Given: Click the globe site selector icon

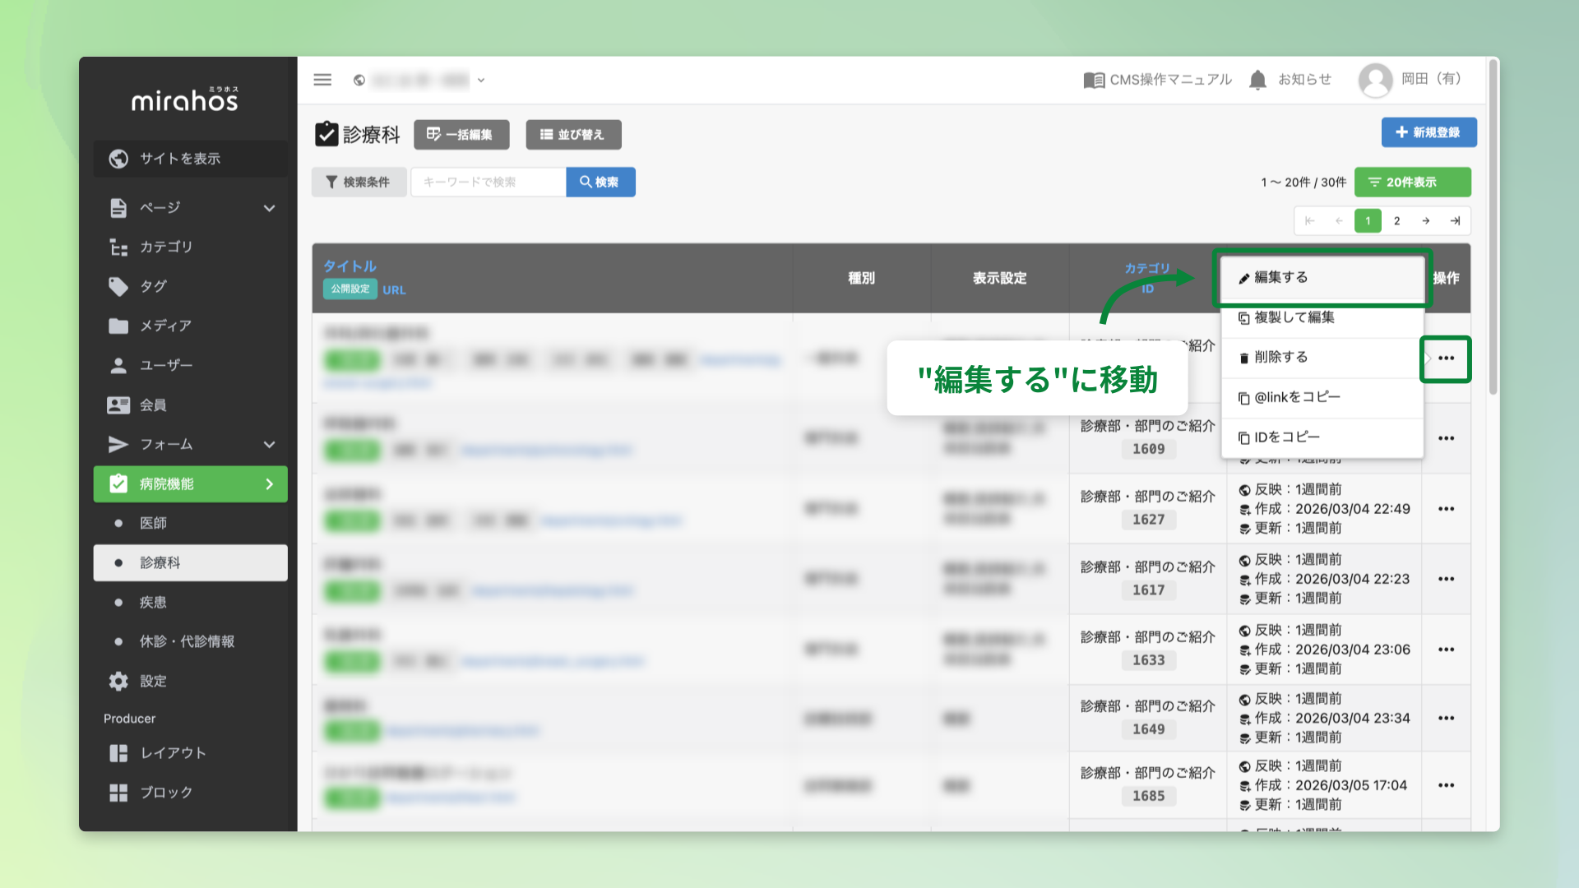Looking at the screenshot, I should tap(359, 80).
